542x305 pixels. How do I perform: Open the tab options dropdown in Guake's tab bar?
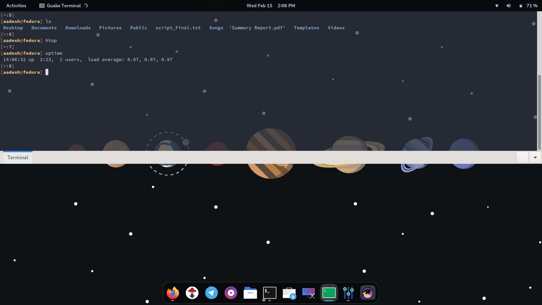tap(535, 157)
